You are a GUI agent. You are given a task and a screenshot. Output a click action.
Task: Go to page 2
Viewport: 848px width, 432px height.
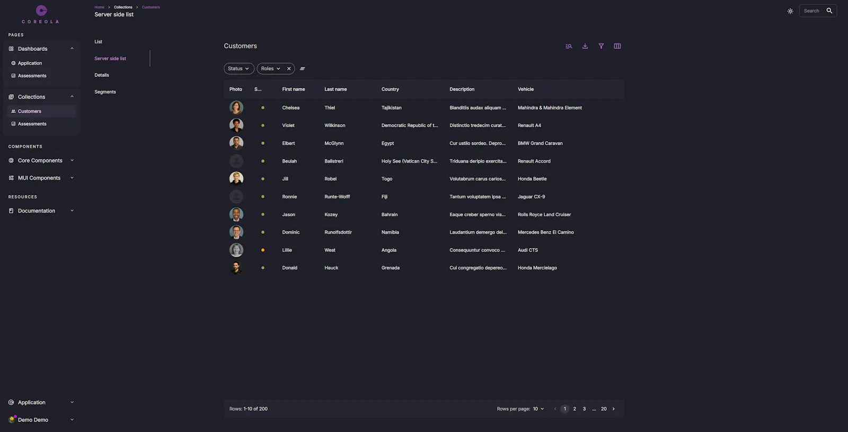click(575, 409)
